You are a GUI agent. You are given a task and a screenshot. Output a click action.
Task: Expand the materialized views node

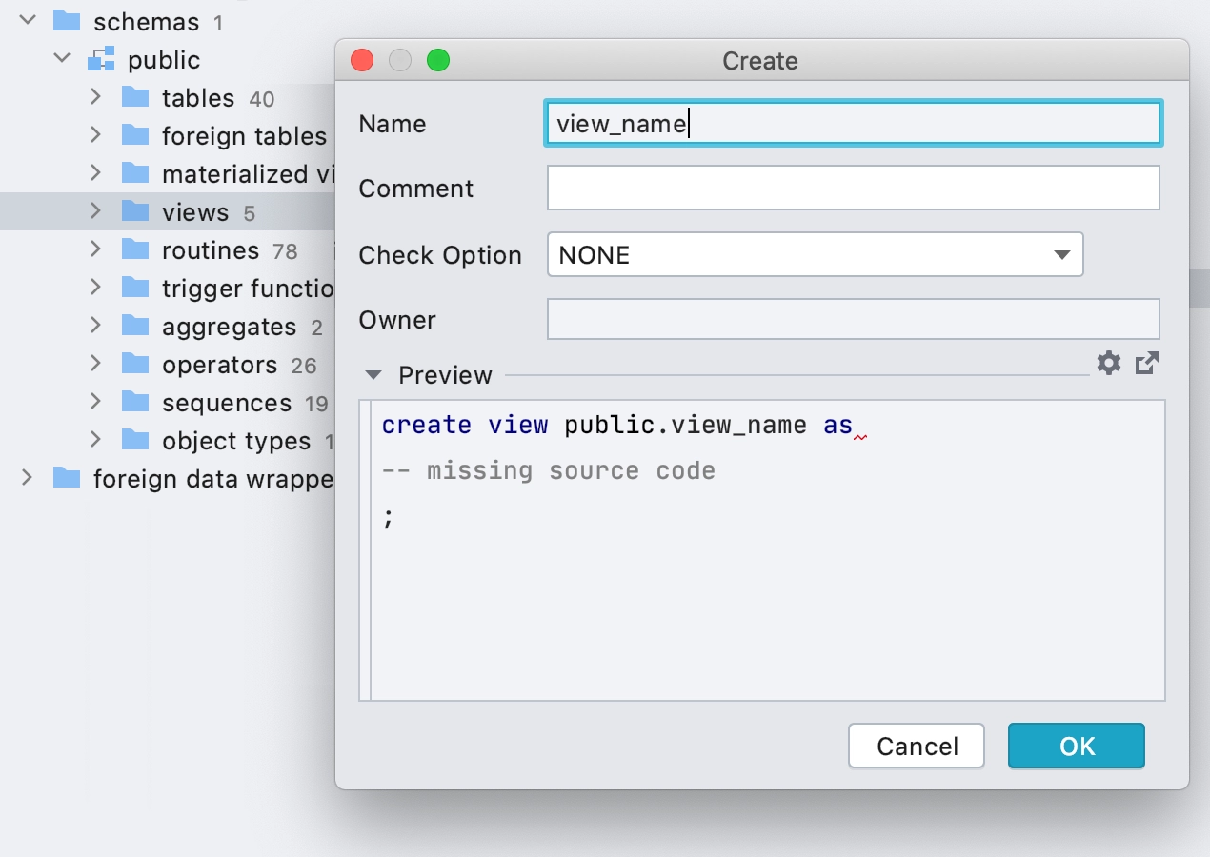(95, 172)
